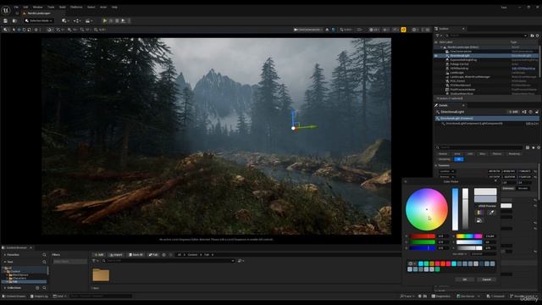Viewport: 542px width, 305px height.
Task: Open the Edit menu
Action: [25, 7]
